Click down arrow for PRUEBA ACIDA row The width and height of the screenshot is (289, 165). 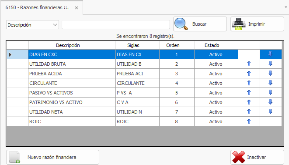coord(270,74)
